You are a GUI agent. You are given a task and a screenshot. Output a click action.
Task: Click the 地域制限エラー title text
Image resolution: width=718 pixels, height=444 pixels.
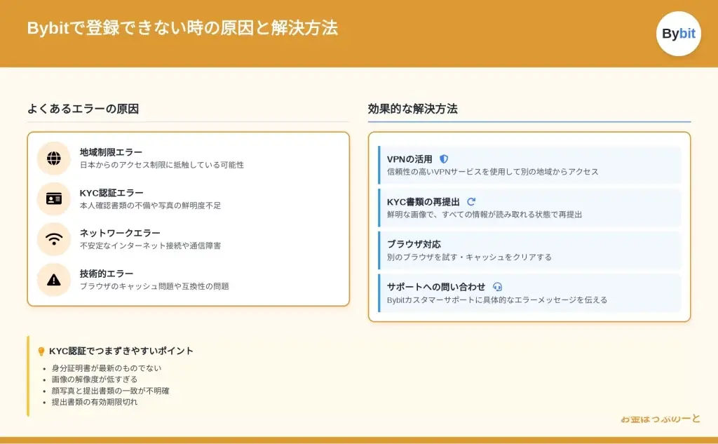(x=111, y=152)
